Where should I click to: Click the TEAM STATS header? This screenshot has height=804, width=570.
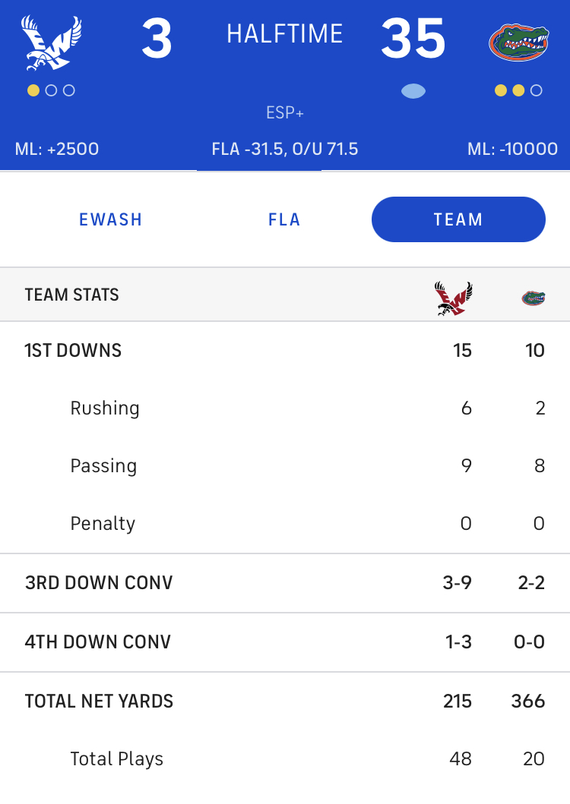72,295
